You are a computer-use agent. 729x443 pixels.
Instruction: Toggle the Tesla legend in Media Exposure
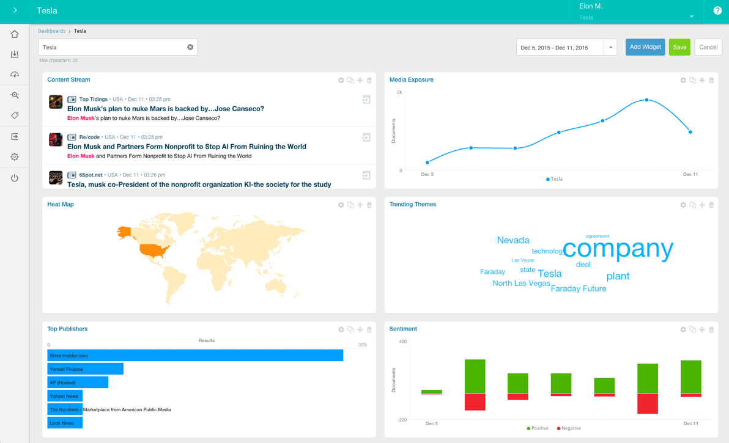click(554, 179)
